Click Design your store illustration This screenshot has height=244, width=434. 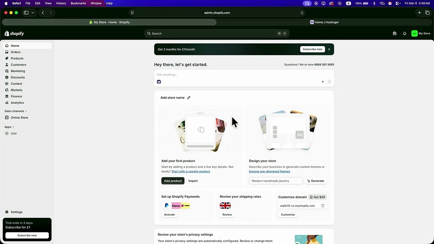point(288,130)
